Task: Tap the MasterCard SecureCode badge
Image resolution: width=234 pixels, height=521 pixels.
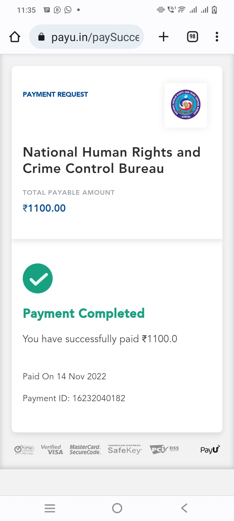Action: point(85,450)
